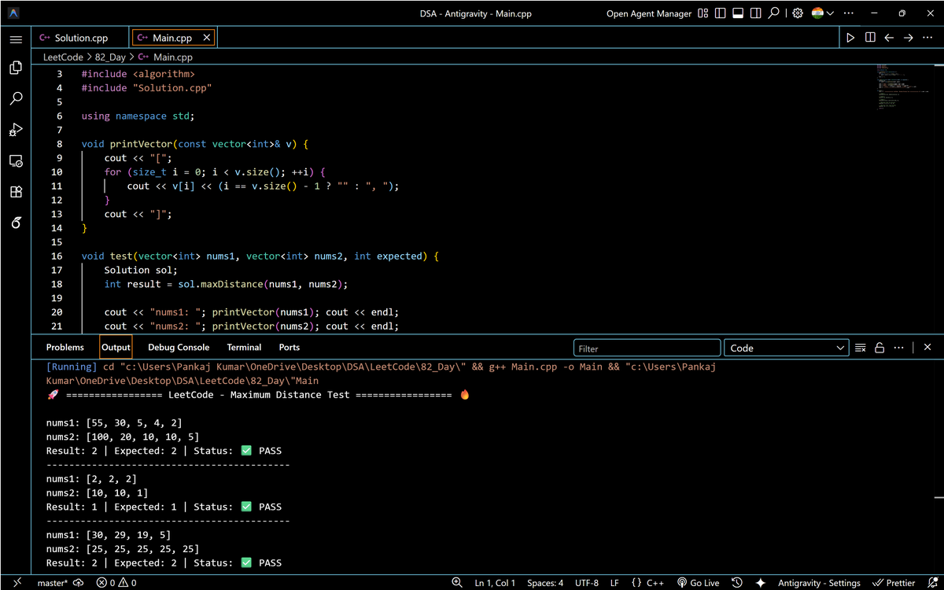Open settings gear in title bar
This screenshot has width=944, height=590.
[798, 13]
